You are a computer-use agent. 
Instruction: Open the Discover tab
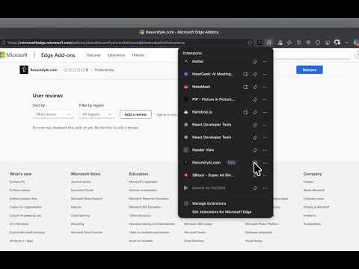[x=93, y=55]
